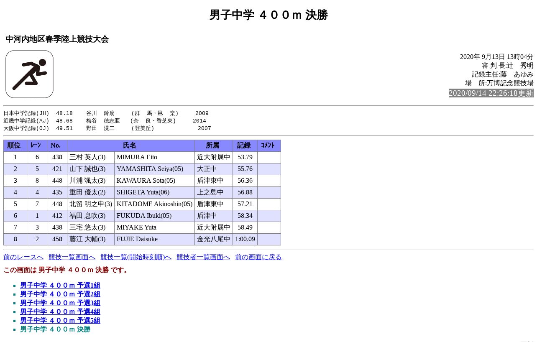The height and width of the screenshot is (342, 537).
Task: Select SHIGETA Yuta(06) cell
Action: coord(154,192)
